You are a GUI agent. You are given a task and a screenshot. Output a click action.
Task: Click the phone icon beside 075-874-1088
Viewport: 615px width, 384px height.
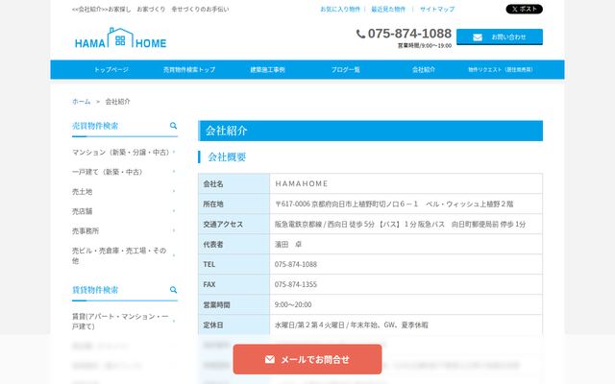[x=360, y=35]
